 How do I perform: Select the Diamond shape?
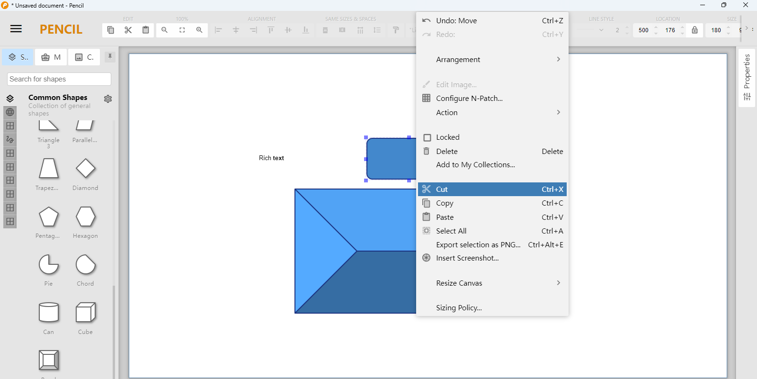85,169
